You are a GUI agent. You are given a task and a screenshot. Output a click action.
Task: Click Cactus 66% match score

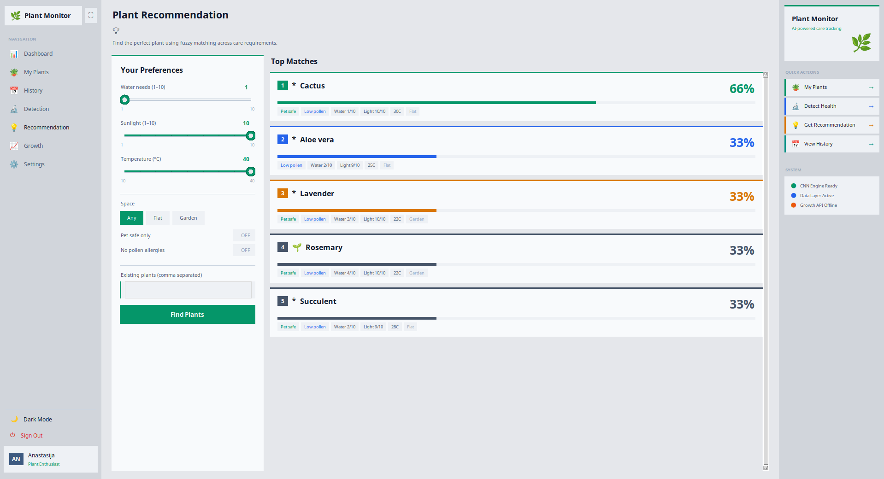[742, 89]
